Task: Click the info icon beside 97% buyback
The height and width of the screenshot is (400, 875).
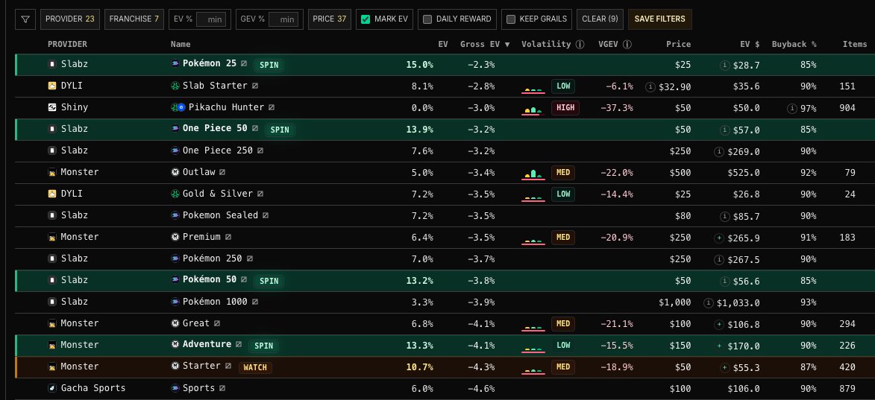Action: [x=792, y=108]
